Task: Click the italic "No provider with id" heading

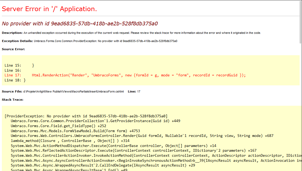Action: point(80,24)
